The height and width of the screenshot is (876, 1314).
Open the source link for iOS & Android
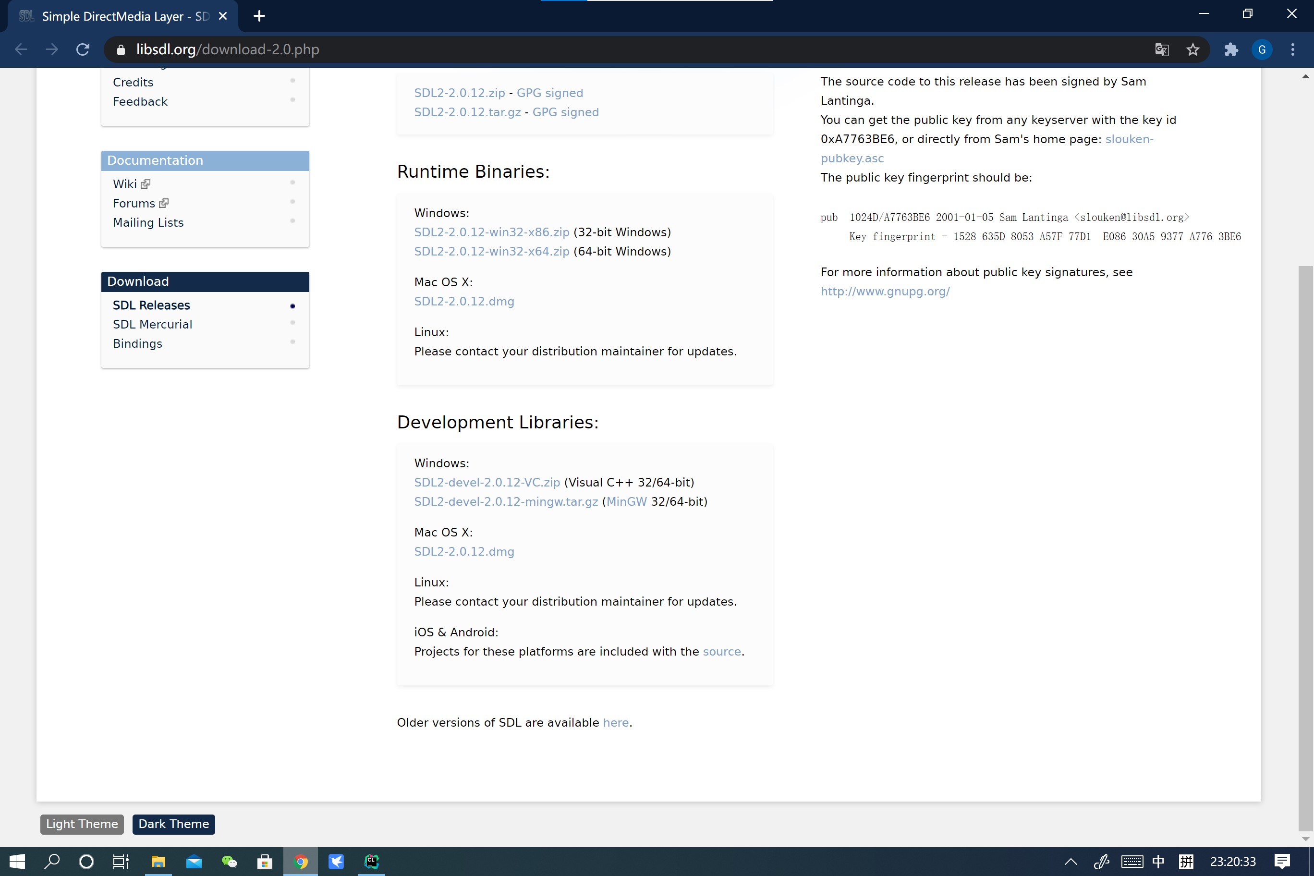point(722,651)
